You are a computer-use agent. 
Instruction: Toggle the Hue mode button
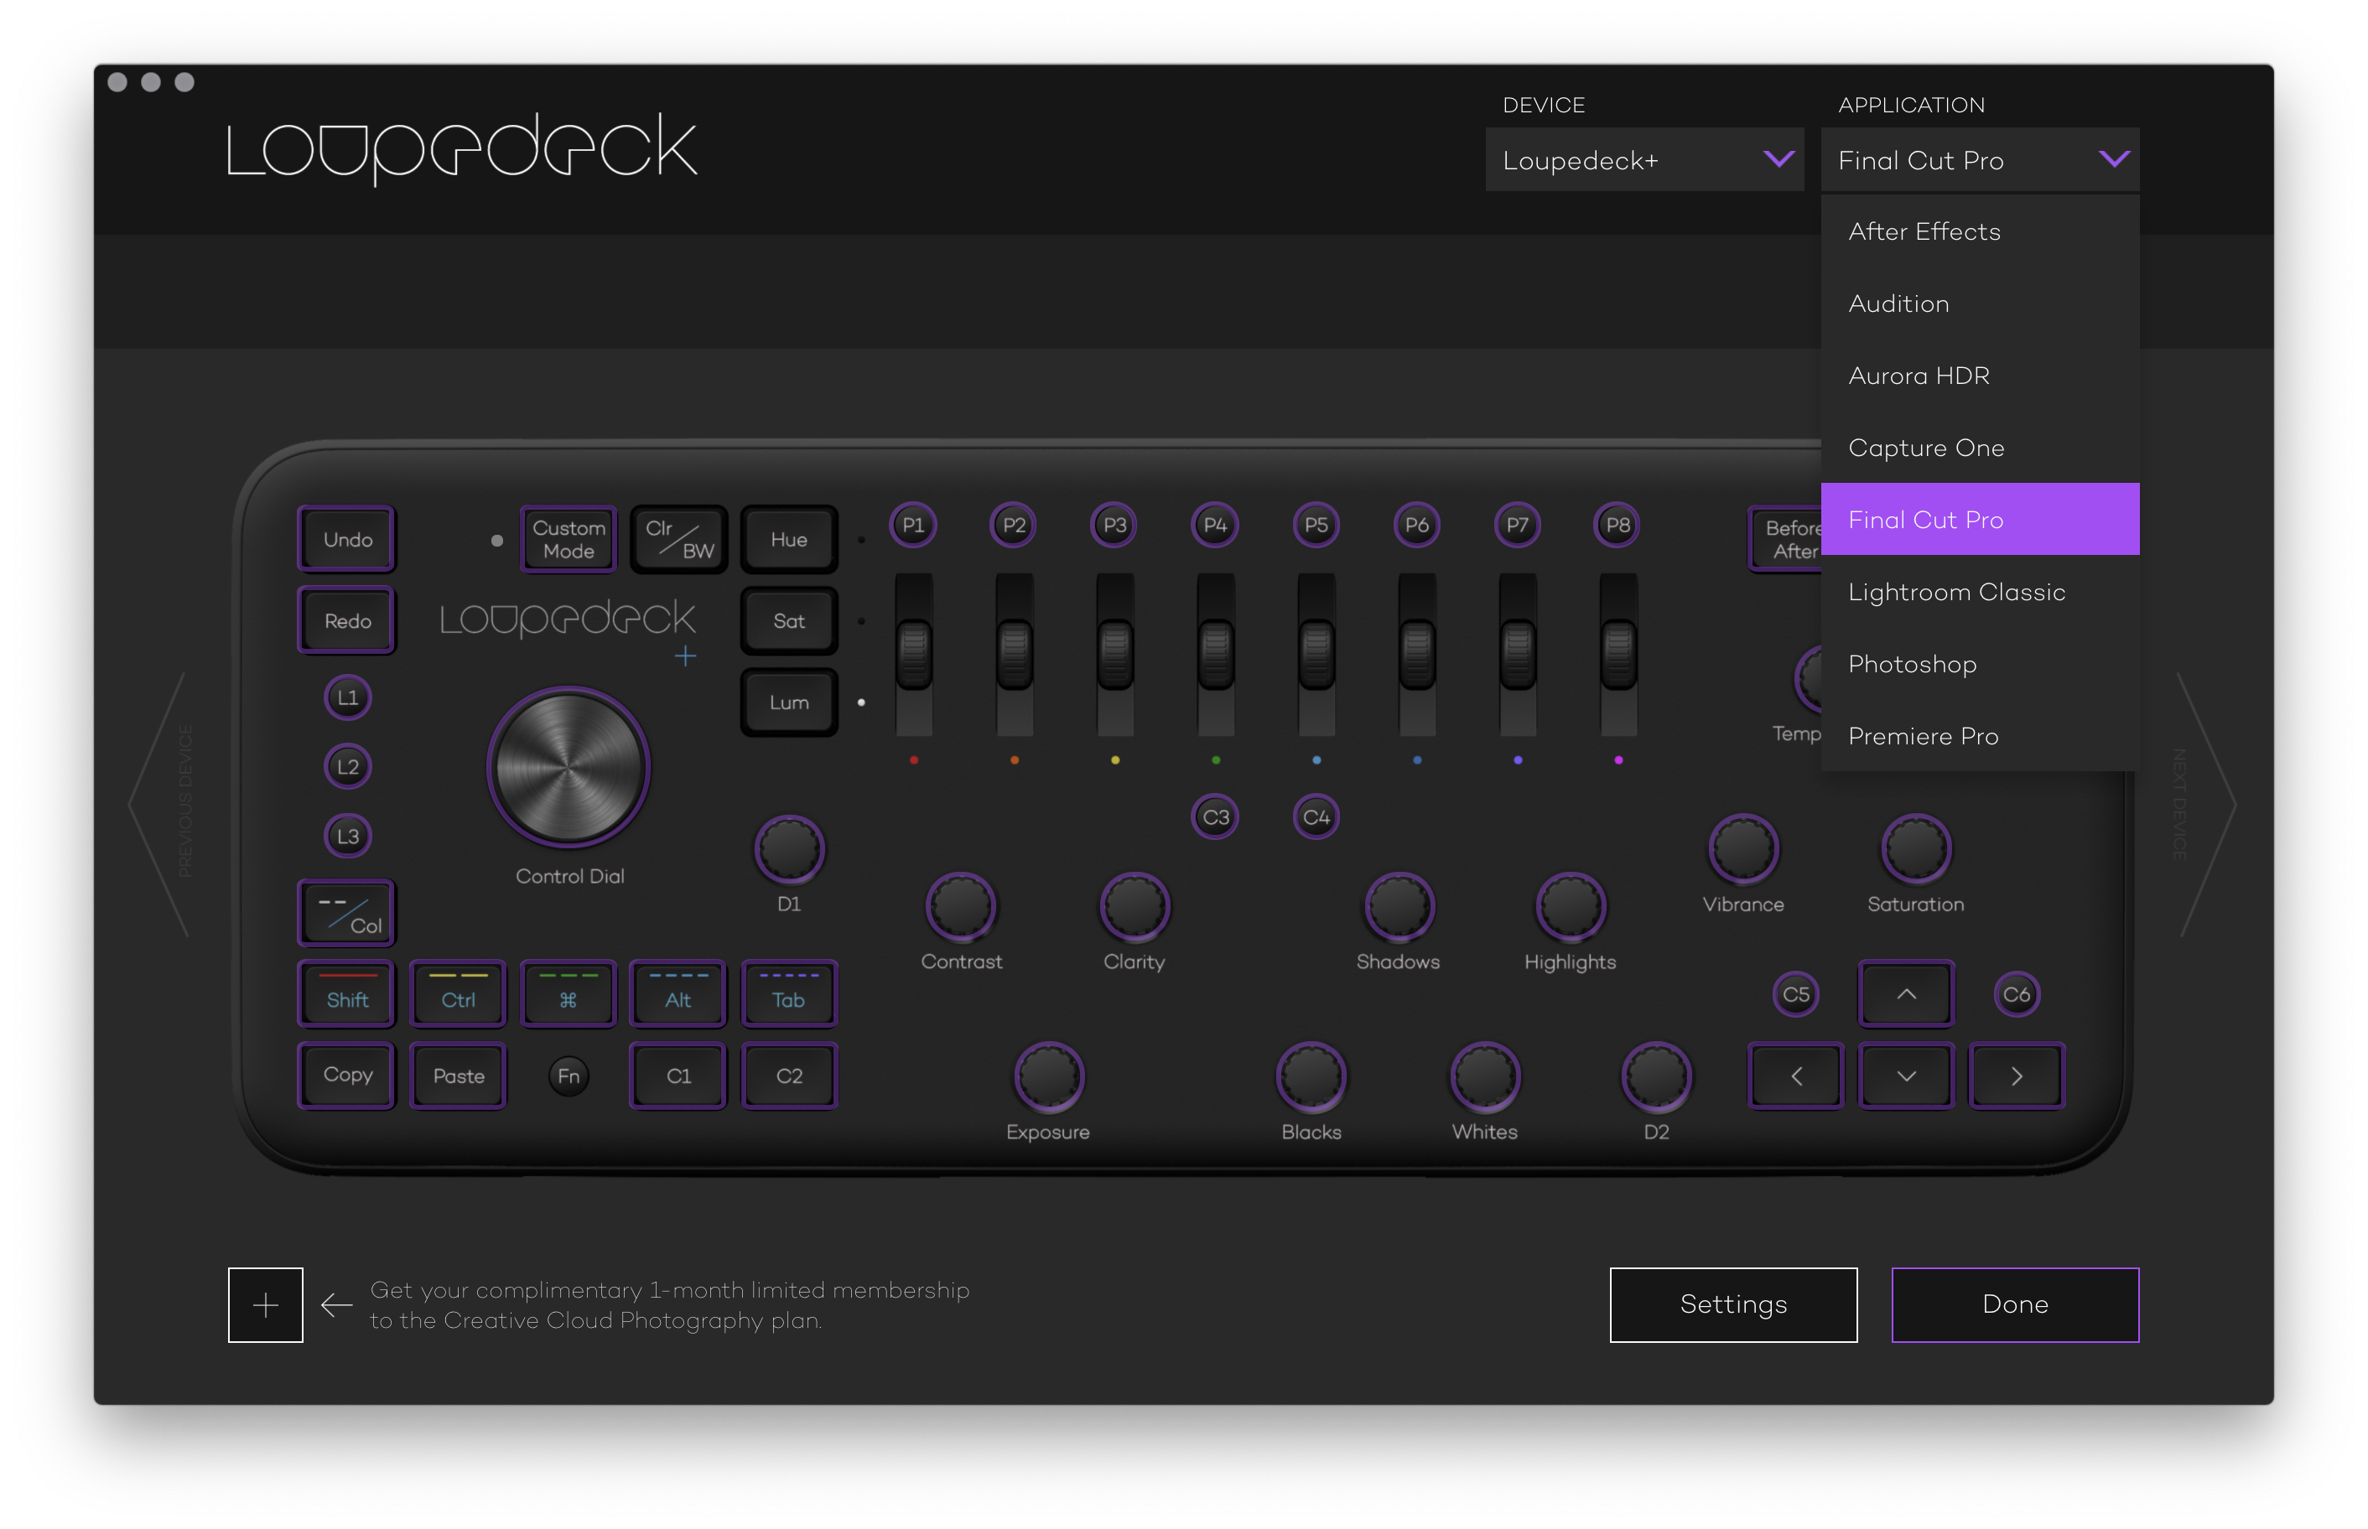(788, 539)
